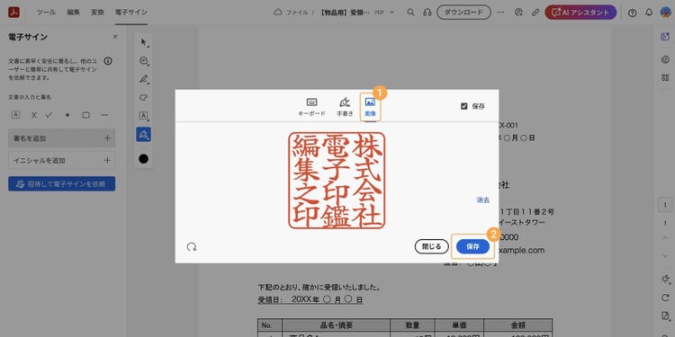Image resolution: width=675 pixels, height=337 pixels.
Task: Click the document icon at the bottom of right sidebar
Action: pyautogui.click(x=665, y=316)
